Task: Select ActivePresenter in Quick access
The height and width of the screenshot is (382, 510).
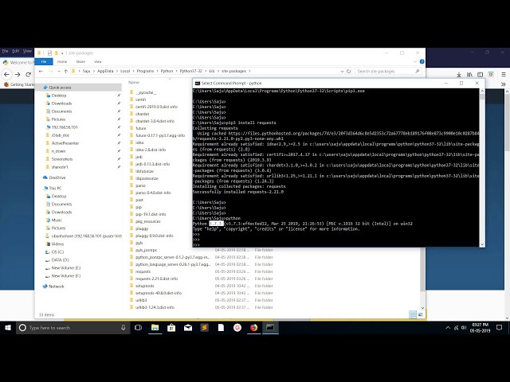Action: (x=65, y=143)
